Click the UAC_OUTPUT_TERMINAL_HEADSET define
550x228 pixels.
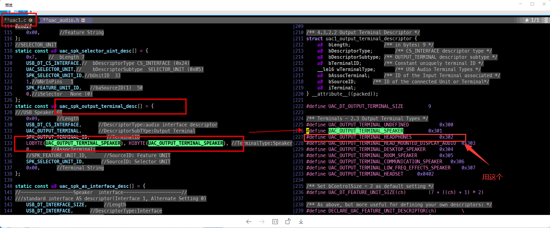pyautogui.click(x=370, y=174)
